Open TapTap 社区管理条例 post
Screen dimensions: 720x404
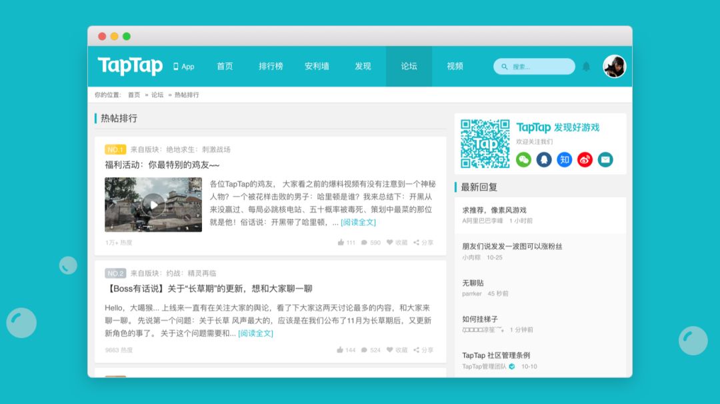496,355
